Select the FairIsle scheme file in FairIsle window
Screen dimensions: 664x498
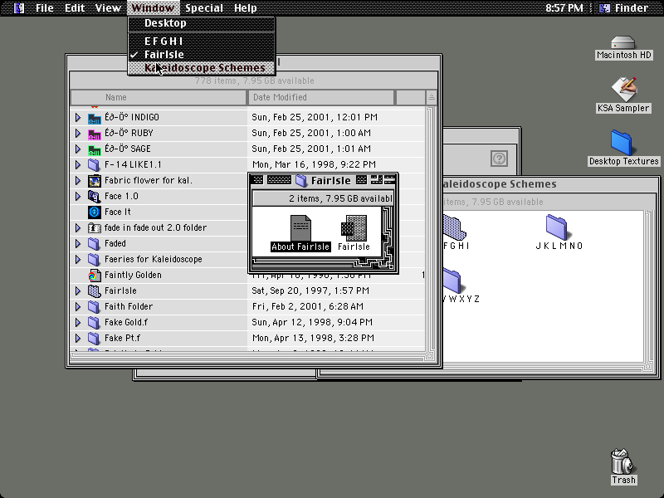tap(354, 227)
